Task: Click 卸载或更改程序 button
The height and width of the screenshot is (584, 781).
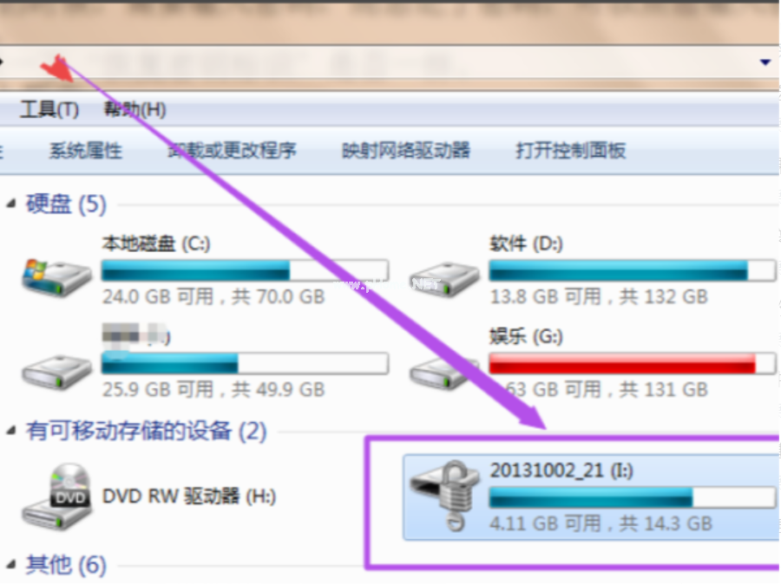Action: click(232, 150)
